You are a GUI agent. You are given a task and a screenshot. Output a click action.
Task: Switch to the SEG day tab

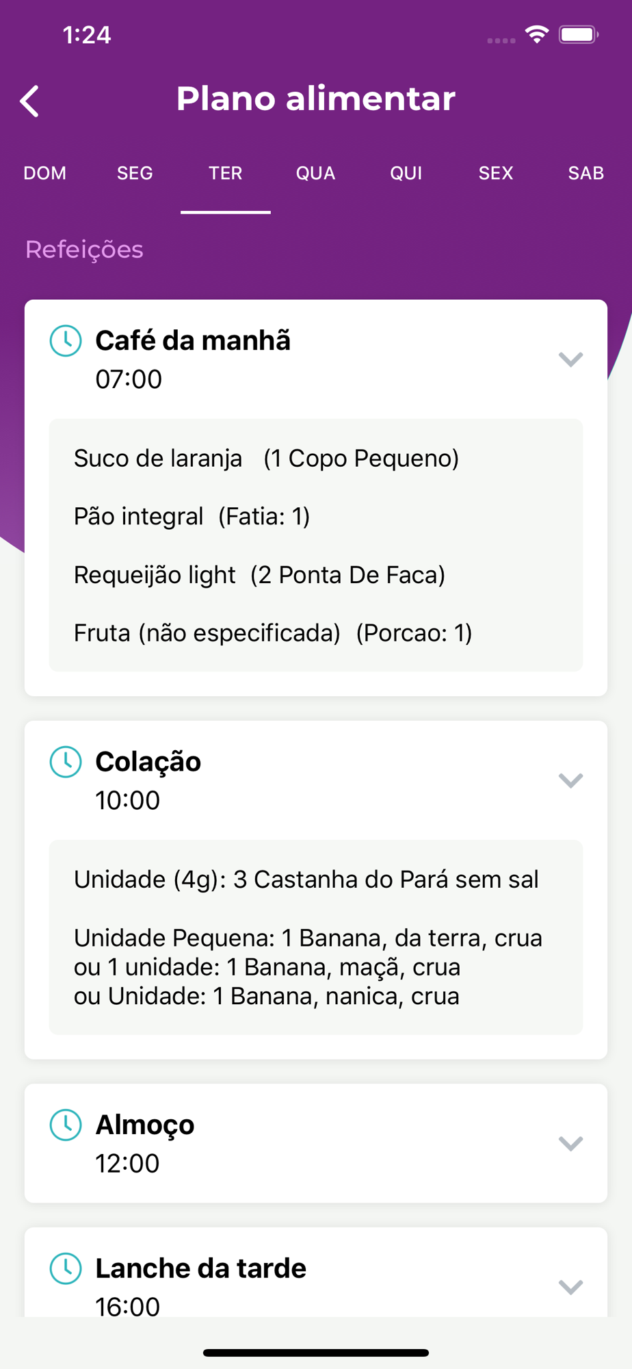[135, 173]
